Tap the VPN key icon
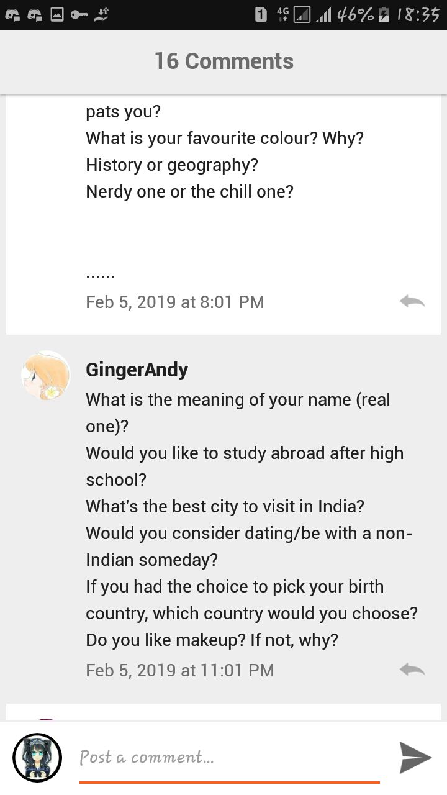 coord(79,14)
